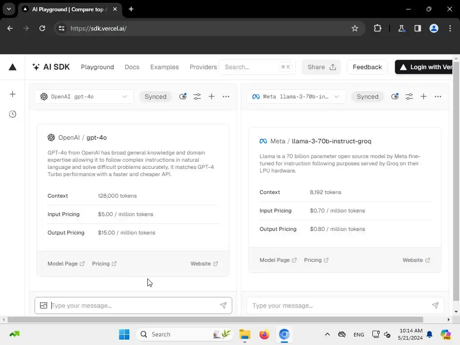Click the Feedback button

(367, 67)
